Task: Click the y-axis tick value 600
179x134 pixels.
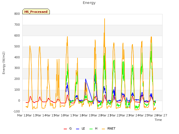Action: coord(17,35)
